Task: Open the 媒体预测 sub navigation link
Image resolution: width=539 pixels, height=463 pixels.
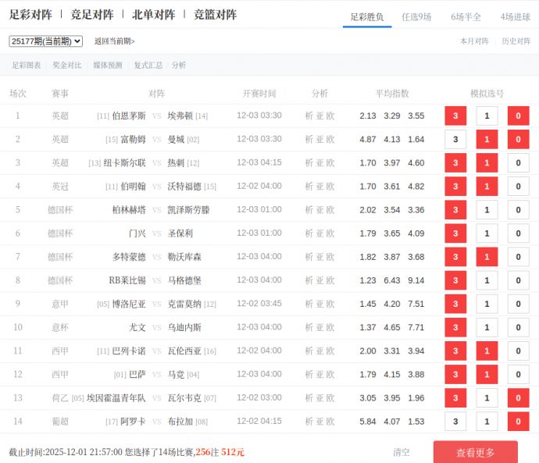Action: point(107,66)
